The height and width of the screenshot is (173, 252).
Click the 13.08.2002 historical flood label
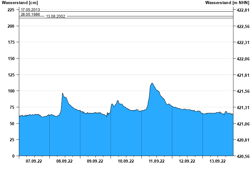56,16
